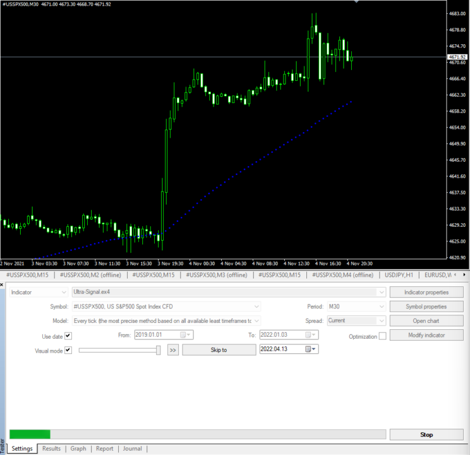This screenshot has height=455, width=470.
Task: Open calendar for To date
Action: (x=310, y=335)
